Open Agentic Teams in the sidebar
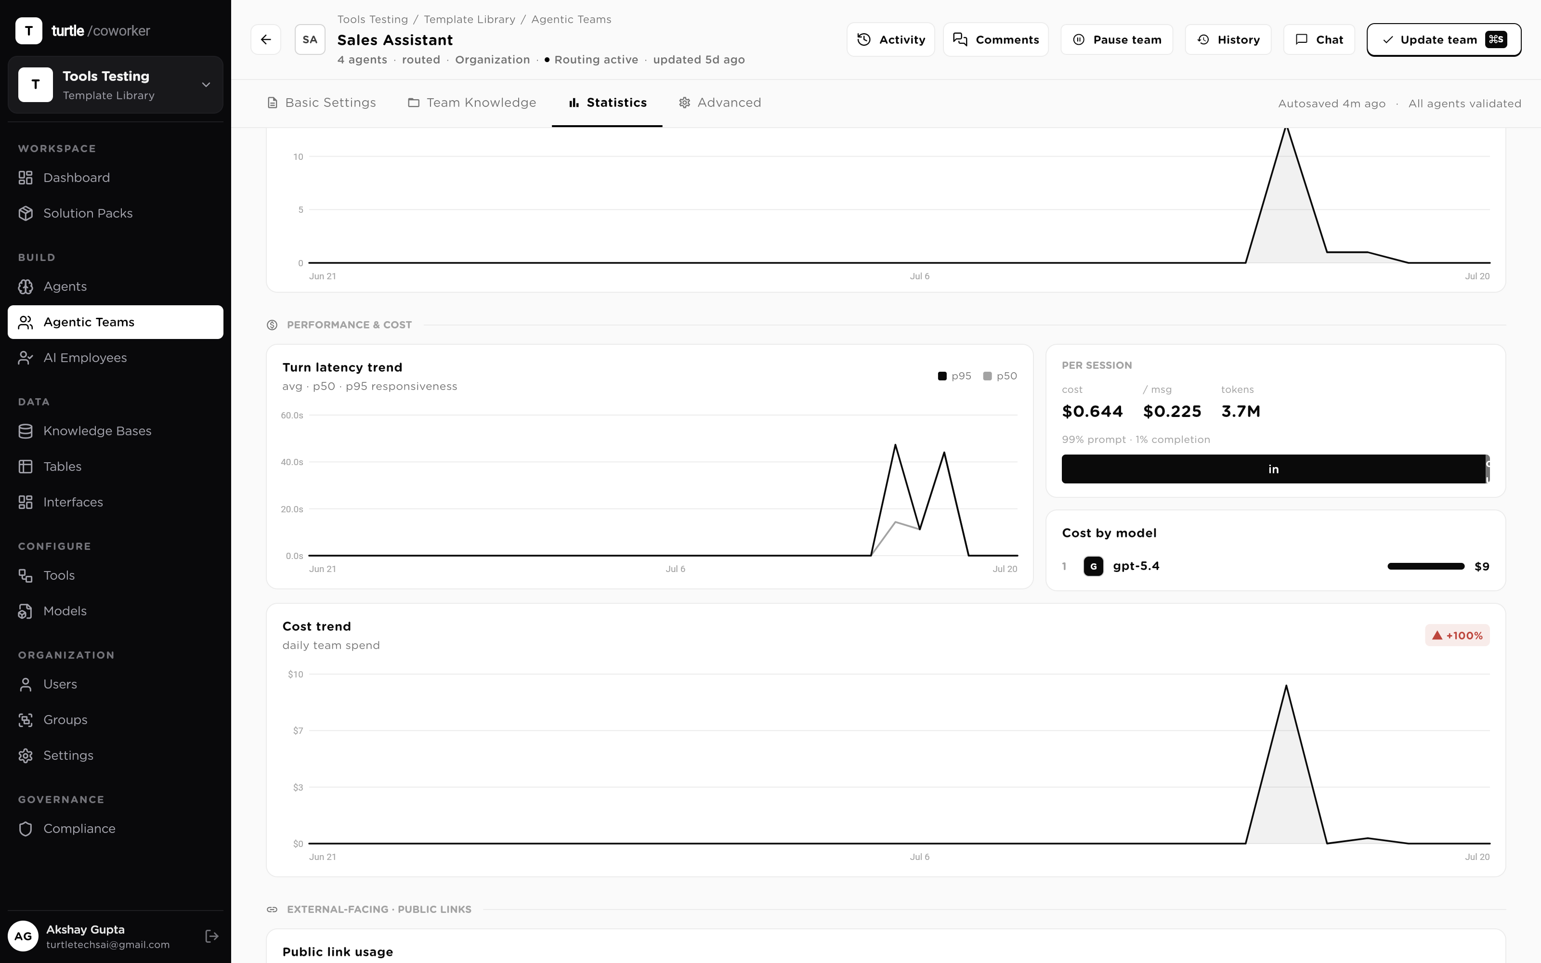The image size is (1541, 963). tap(115, 322)
